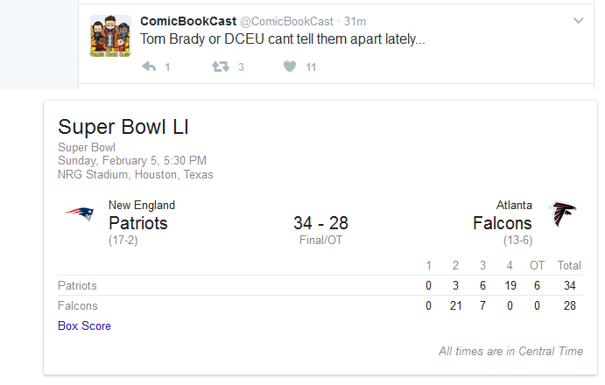
Task: Click the Falcons row in the scoring table
Action: [x=320, y=305]
